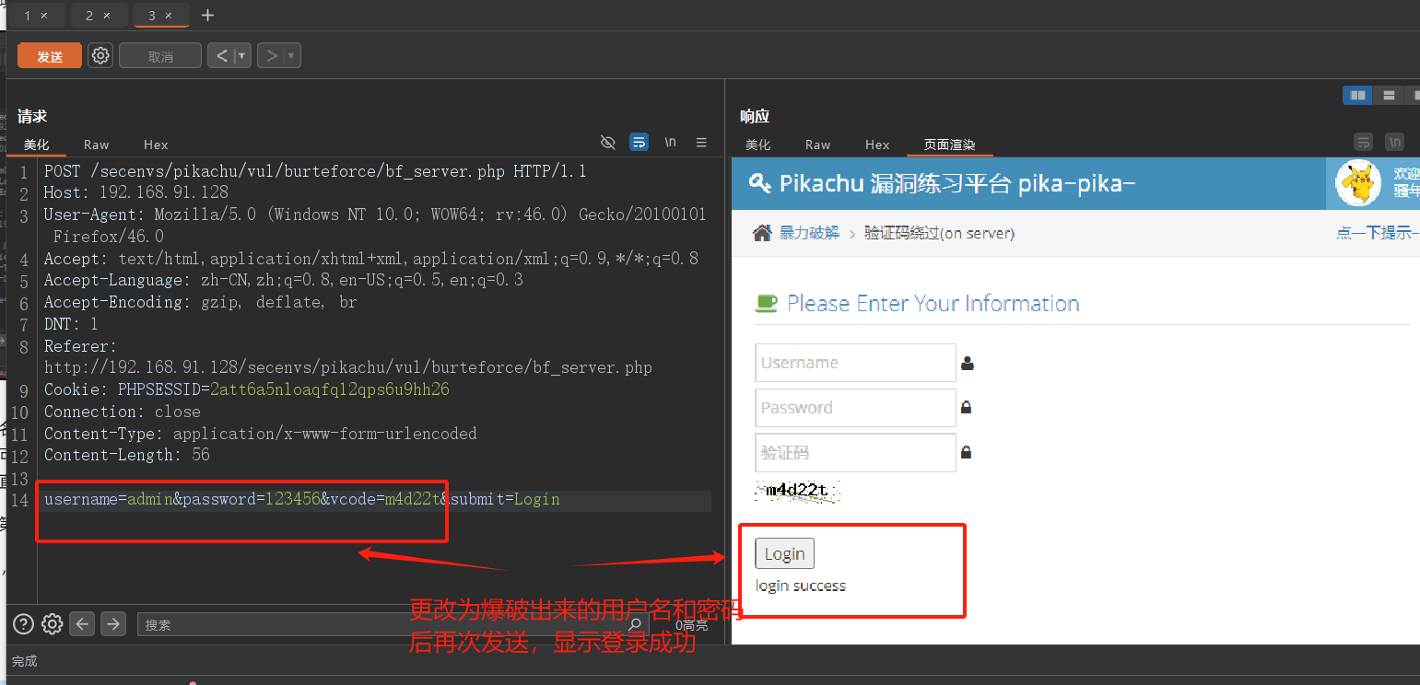The width and height of the screenshot is (1420, 685).
Task: Add a new Repeater tab with plus
Action: 207,16
